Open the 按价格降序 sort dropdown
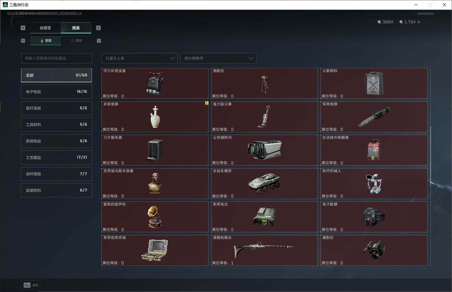The height and width of the screenshot is (292, 452). coord(218,58)
